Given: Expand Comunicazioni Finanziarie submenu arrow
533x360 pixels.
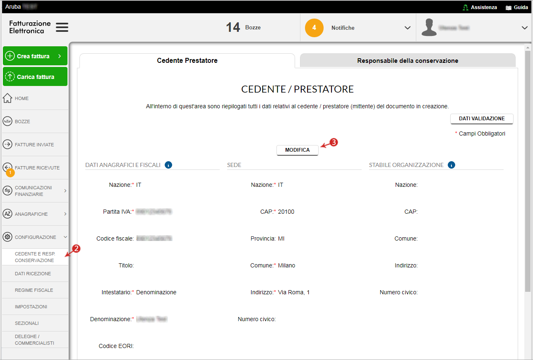Looking at the screenshot, I should tap(65, 191).
